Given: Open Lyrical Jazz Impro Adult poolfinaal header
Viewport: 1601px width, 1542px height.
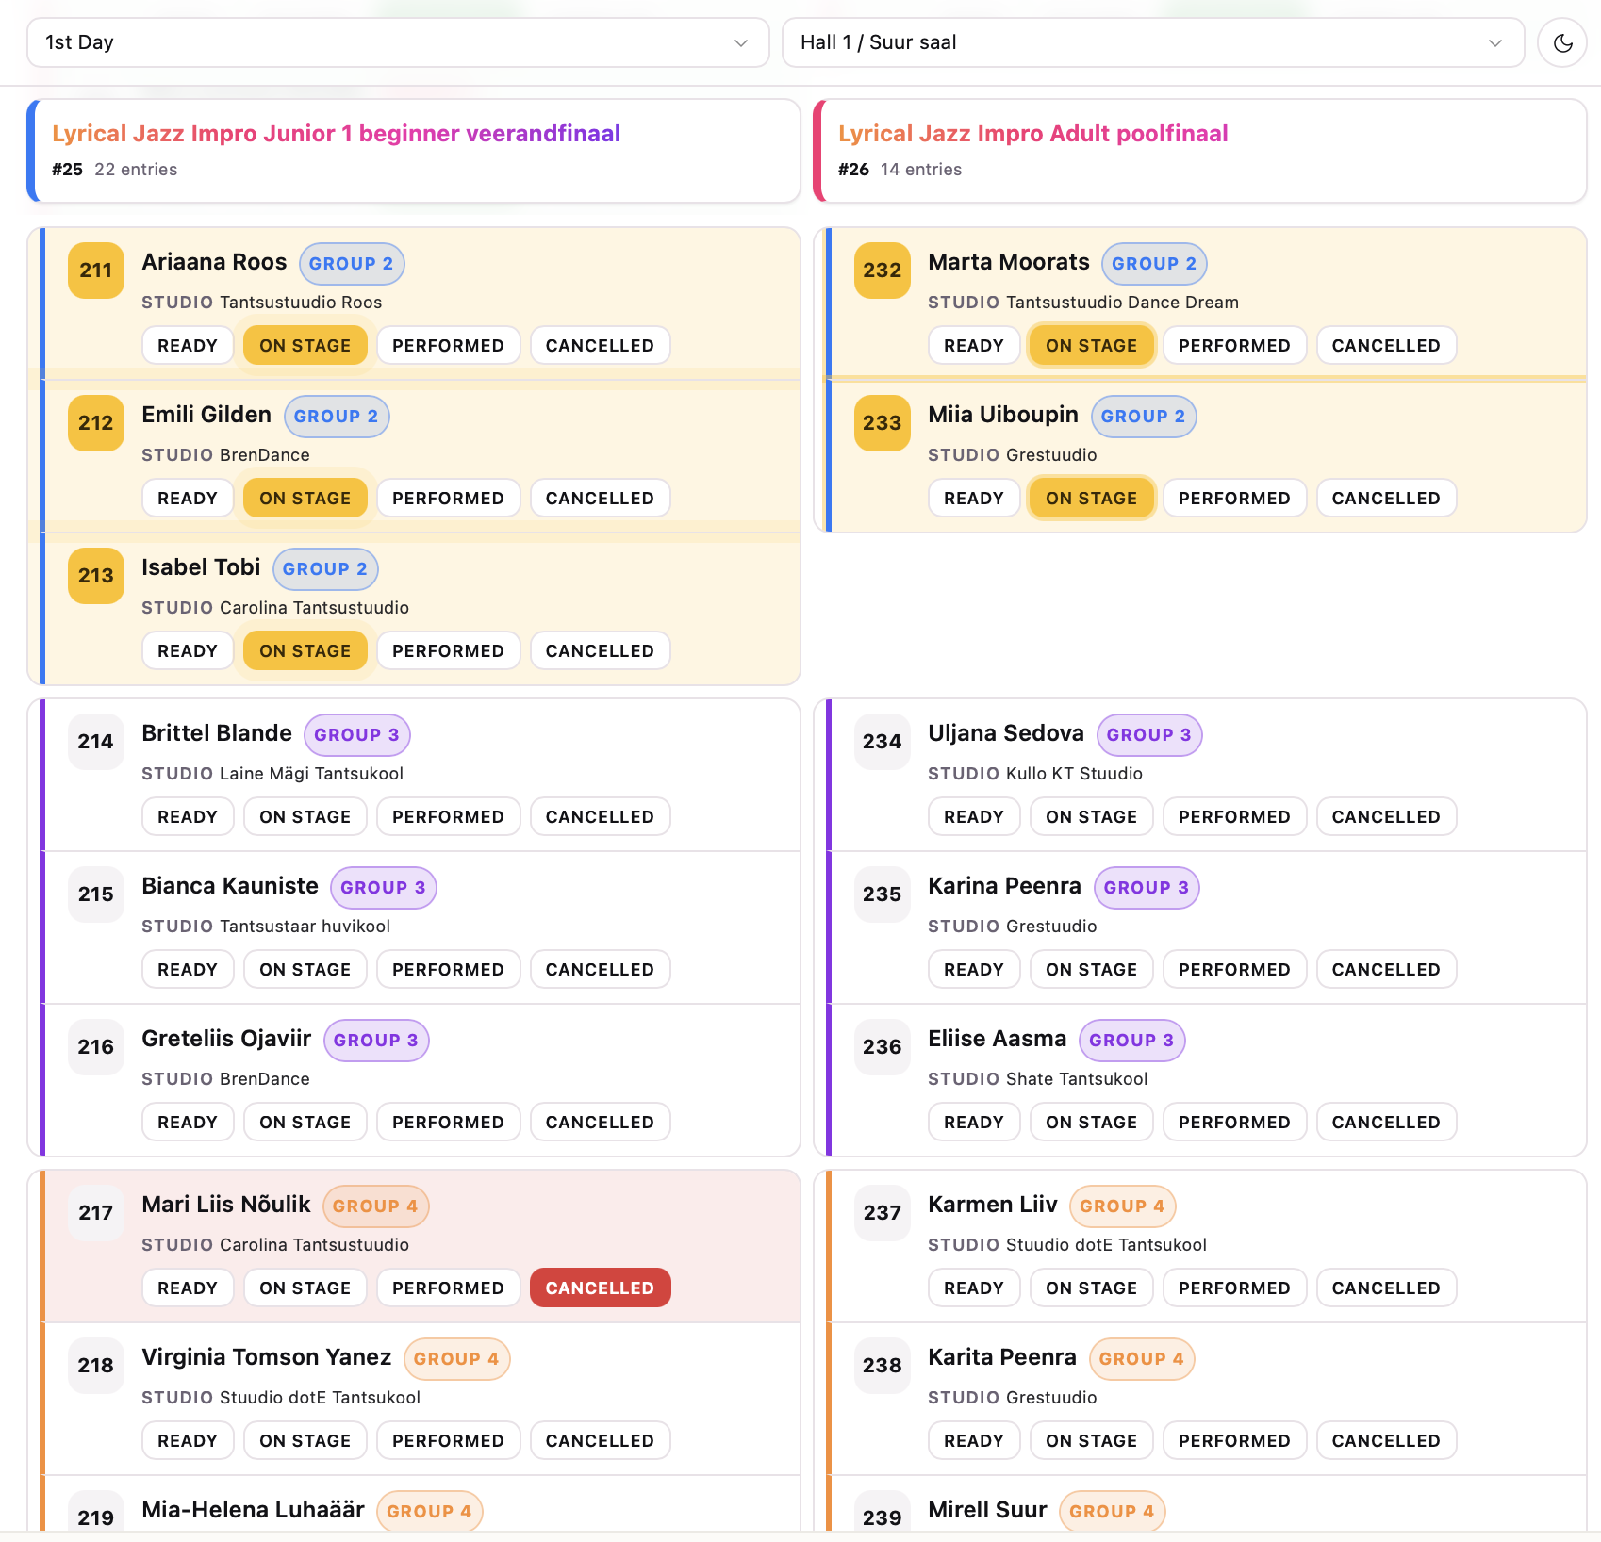Looking at the screenshot, I should (x=1200, y=151).
